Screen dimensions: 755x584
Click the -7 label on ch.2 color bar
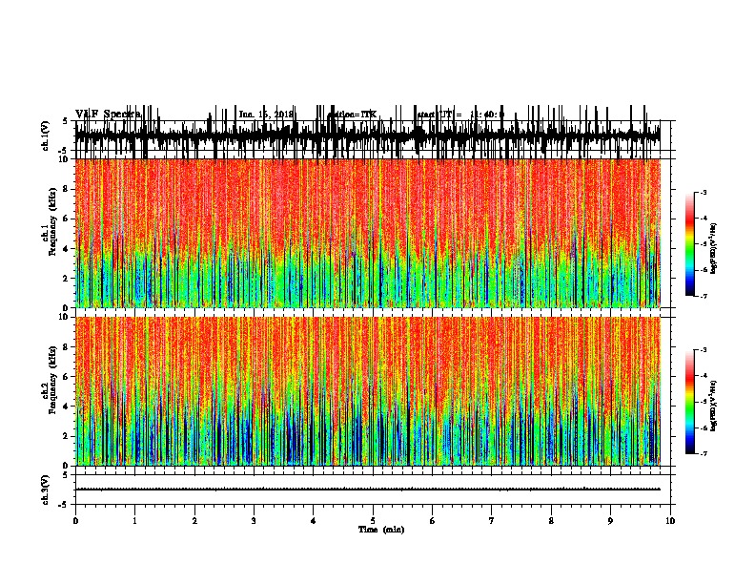pyautogui.click(x=704, y=453)
